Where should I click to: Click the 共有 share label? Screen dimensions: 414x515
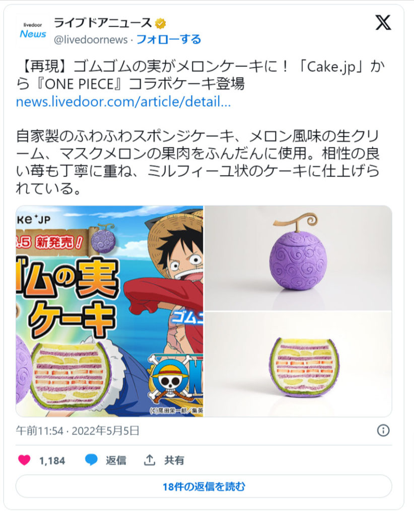[x=174, y=460]
